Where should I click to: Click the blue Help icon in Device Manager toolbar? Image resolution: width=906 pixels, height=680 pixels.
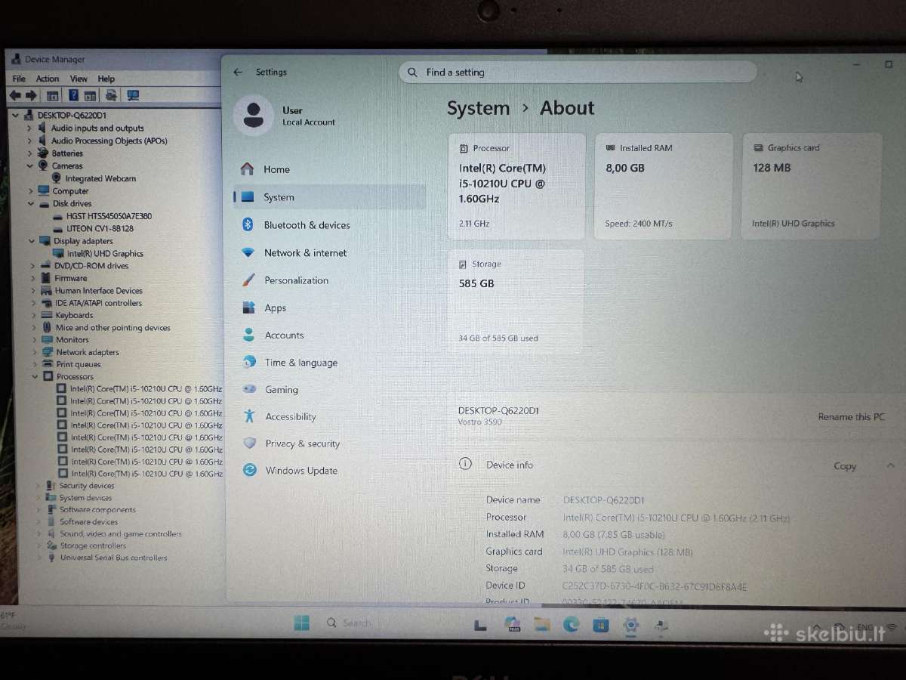73,95
